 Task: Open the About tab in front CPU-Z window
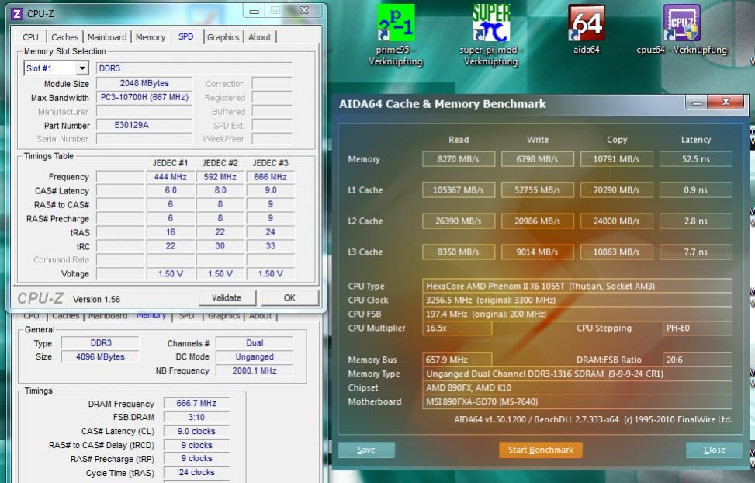click(x=259, y=37)
